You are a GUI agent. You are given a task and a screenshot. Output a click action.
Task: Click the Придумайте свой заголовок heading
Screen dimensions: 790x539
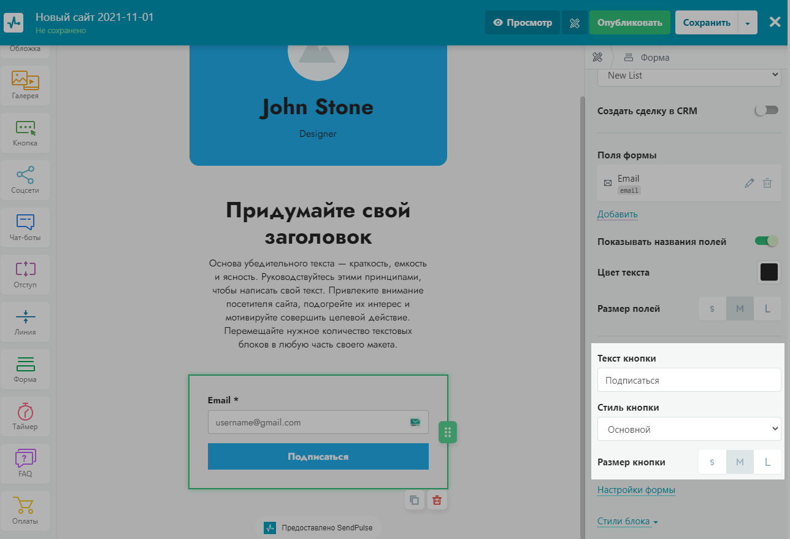click(318, 223)
